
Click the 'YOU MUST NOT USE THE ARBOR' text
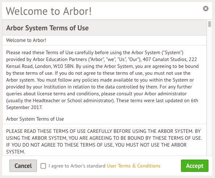(151, 145)
